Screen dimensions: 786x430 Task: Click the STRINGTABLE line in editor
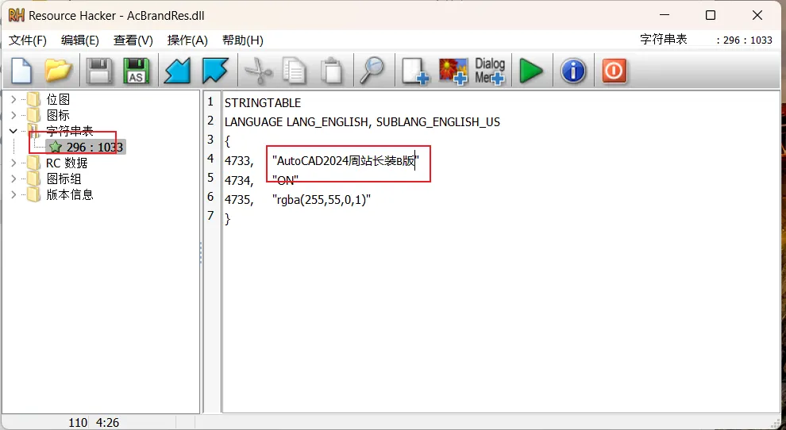(x=263, y=102)
